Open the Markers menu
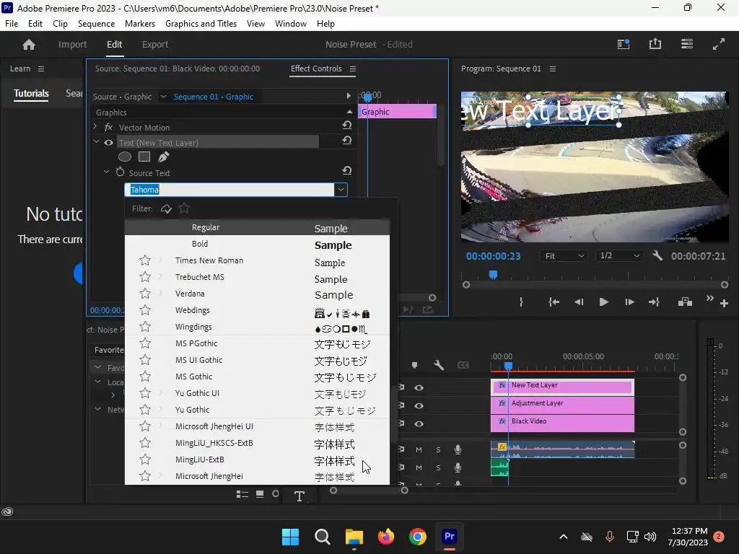Screen dimensions: 739x554 click(139, 24)
